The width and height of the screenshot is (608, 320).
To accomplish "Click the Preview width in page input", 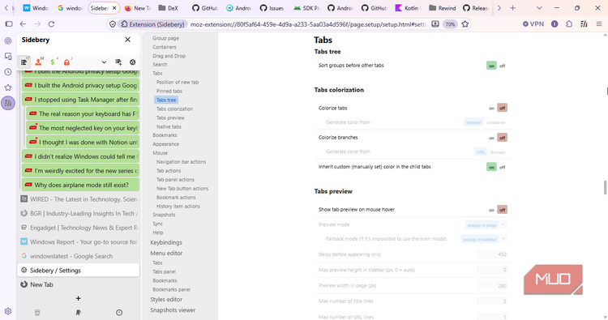I will 492,286.
